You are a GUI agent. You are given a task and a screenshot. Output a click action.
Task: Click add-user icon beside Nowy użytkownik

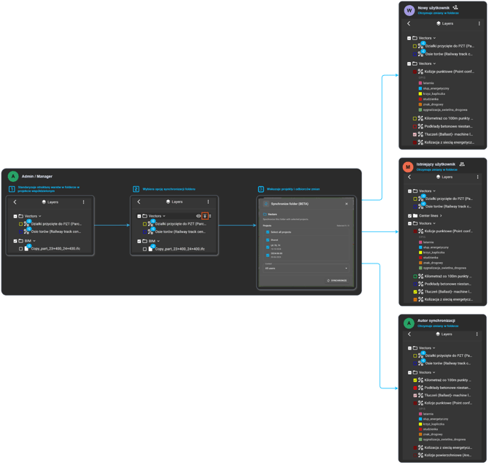[x=455, y=7]
